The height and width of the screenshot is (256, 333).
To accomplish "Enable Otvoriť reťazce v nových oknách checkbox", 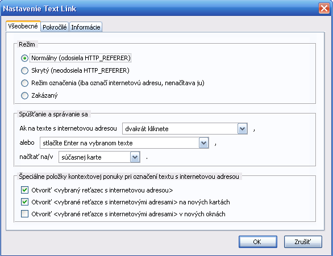I will click(24, 214).
